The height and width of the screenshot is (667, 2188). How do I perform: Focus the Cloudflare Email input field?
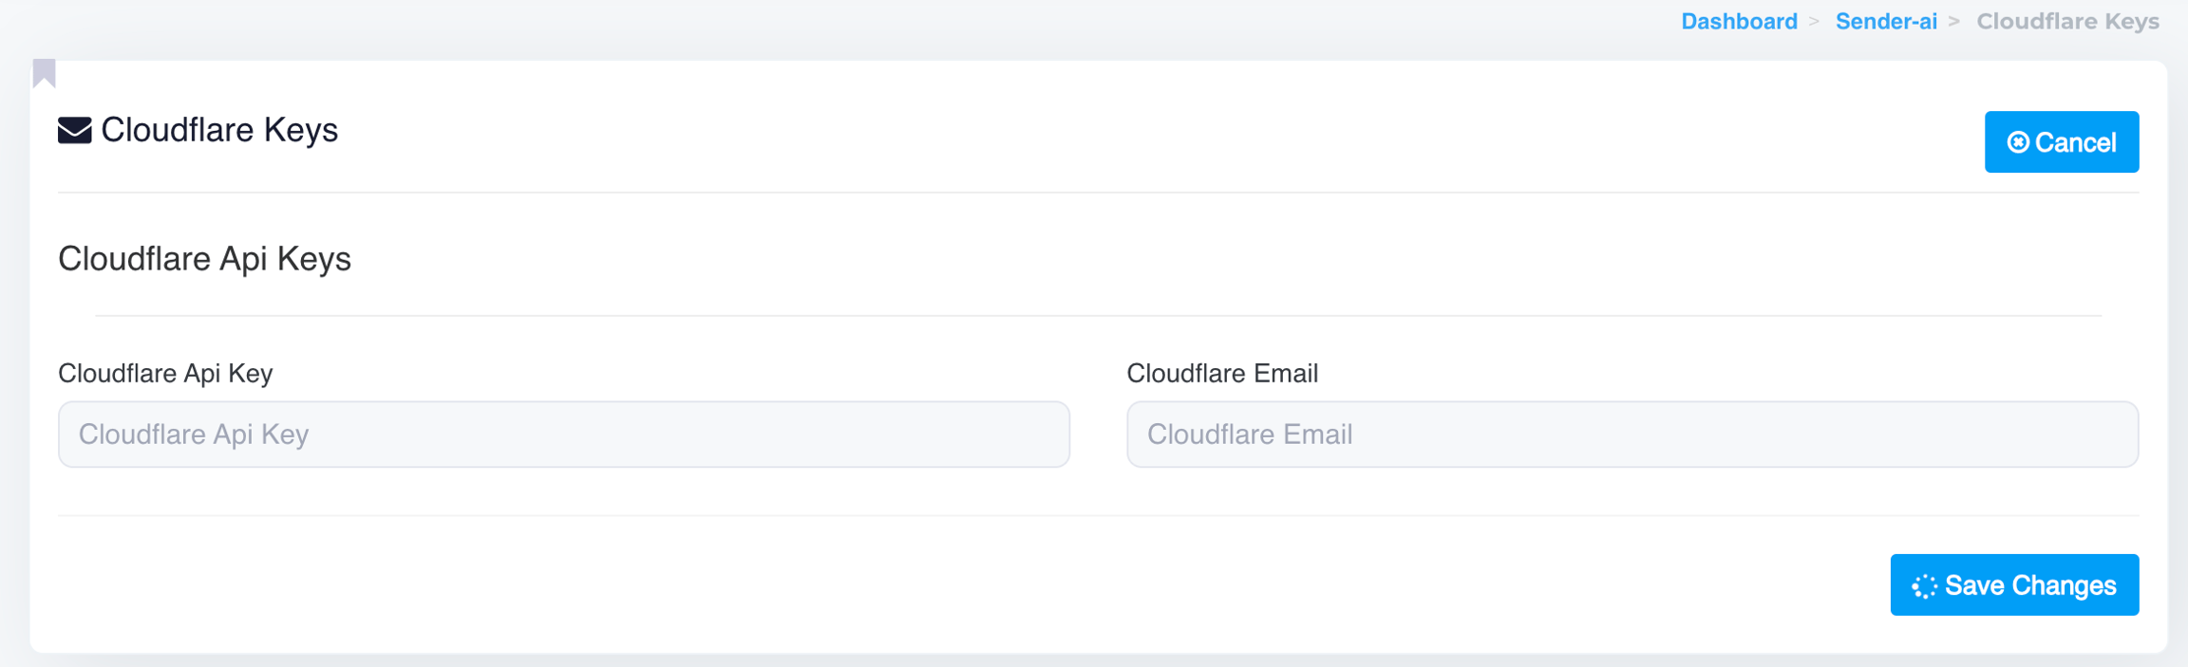1632,435
